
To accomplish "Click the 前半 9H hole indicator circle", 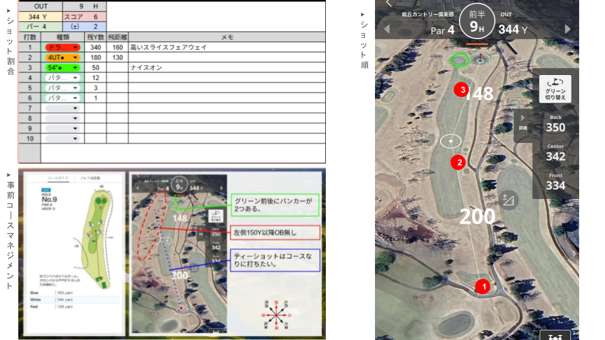I will pyautogui.click(x=477, y=22).
